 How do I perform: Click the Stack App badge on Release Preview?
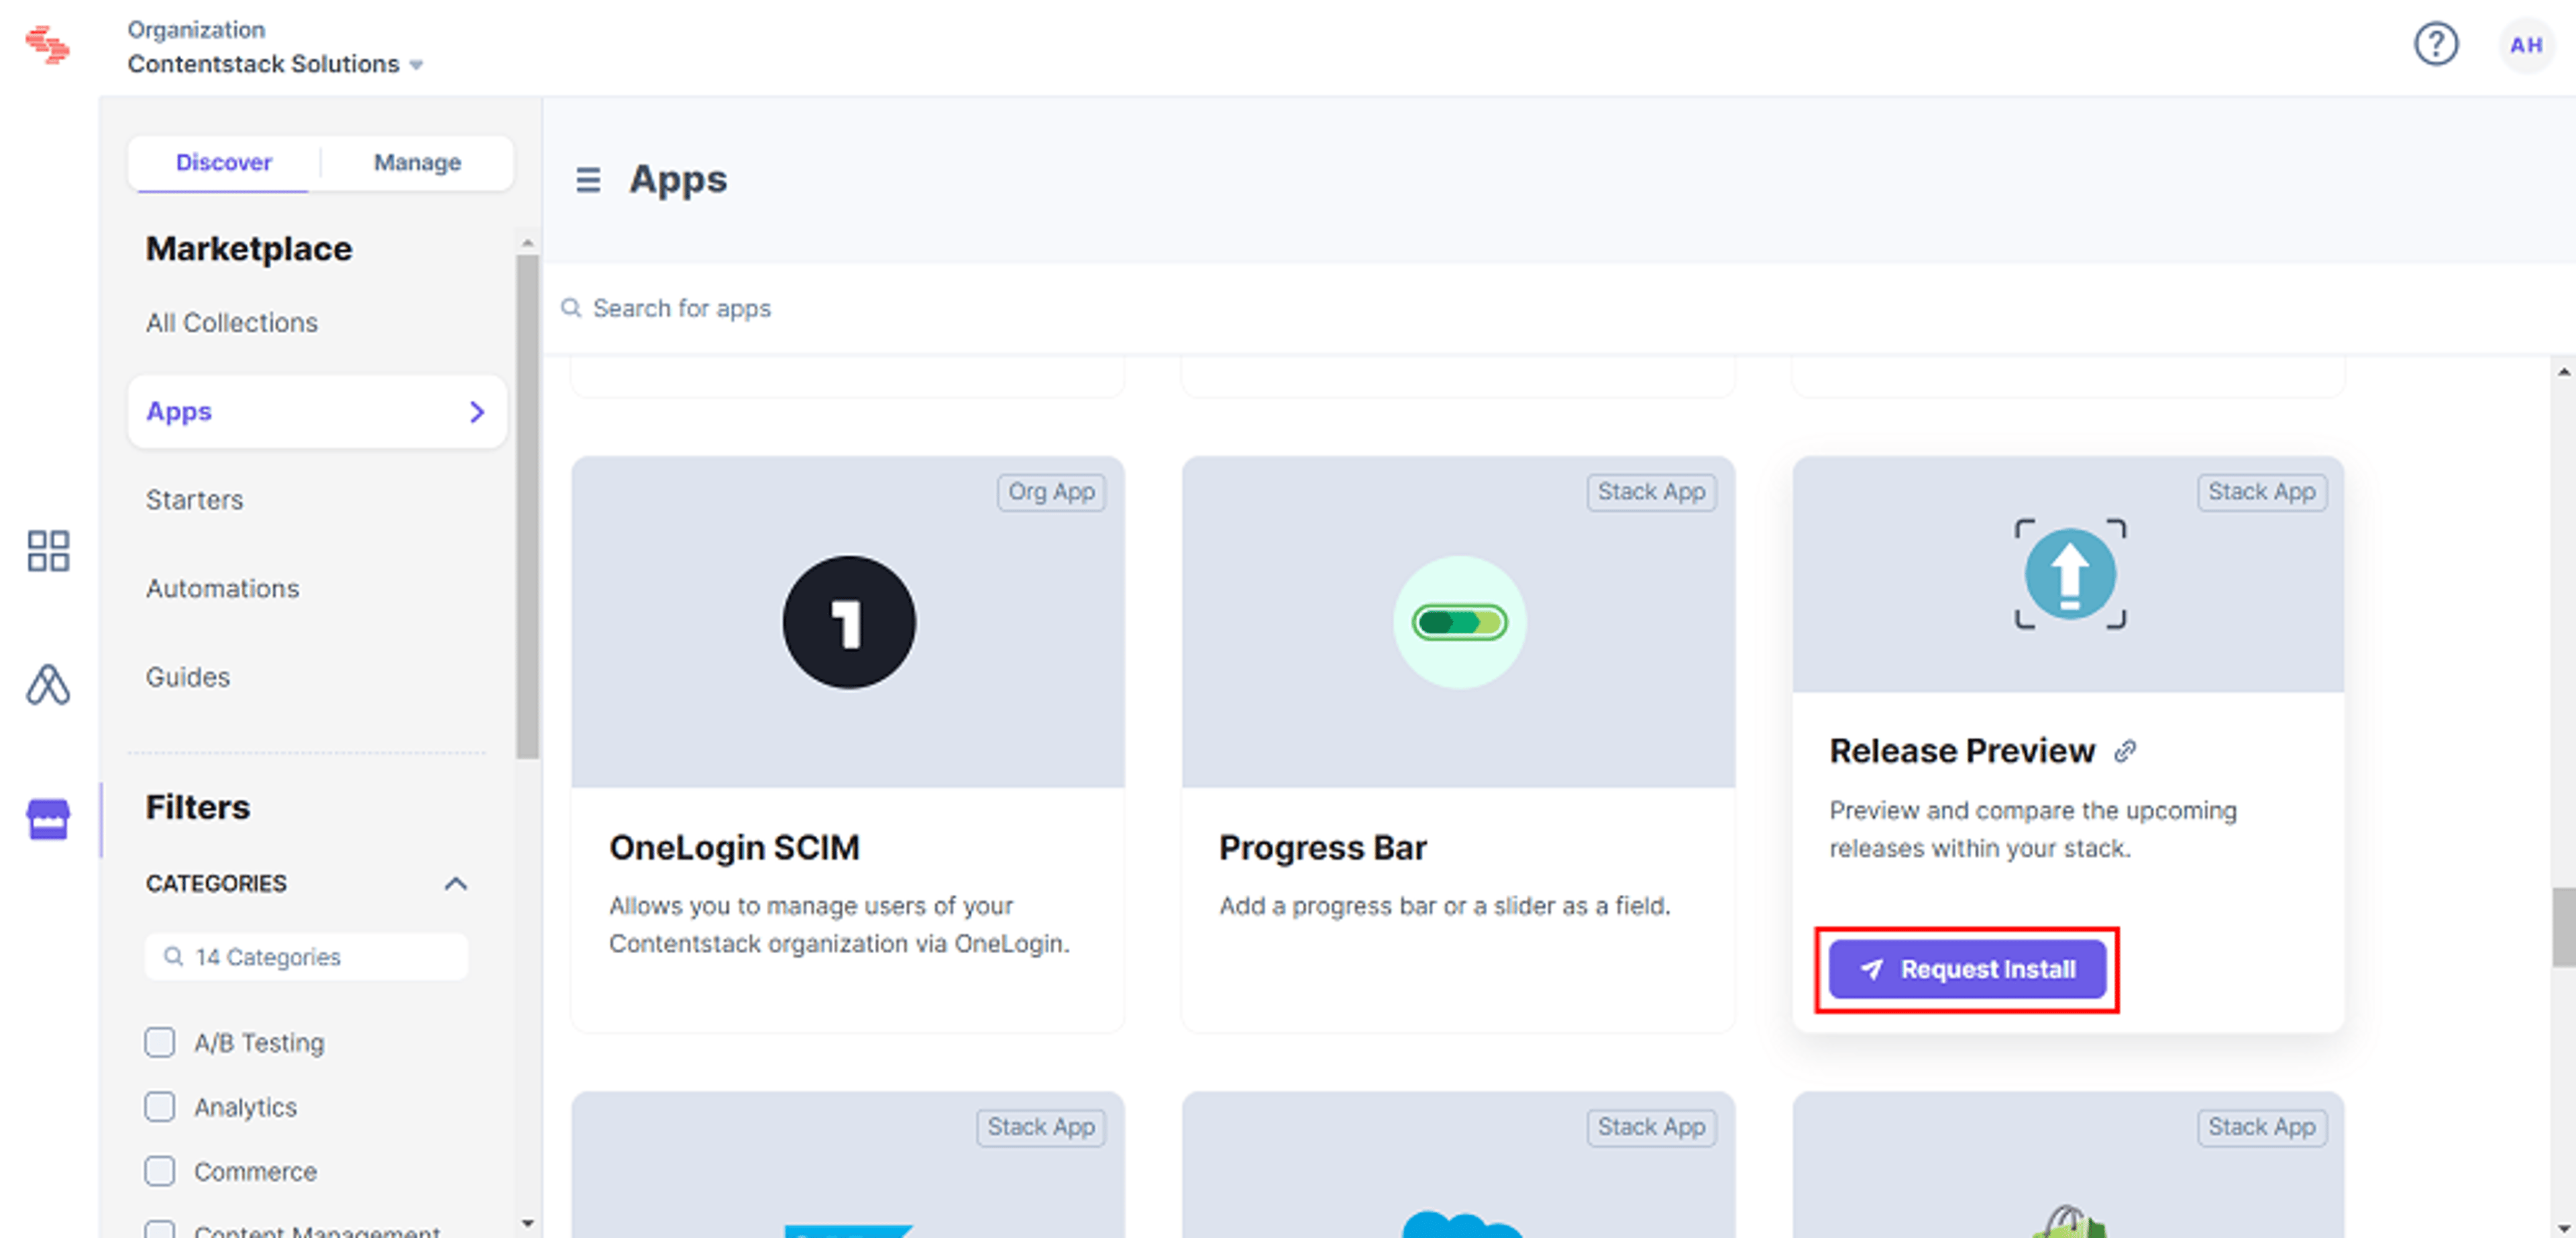coord(2261,491)
